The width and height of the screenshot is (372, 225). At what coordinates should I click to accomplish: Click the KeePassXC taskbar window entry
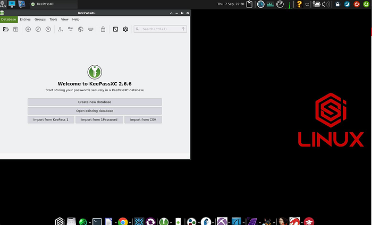coord(54,4)
